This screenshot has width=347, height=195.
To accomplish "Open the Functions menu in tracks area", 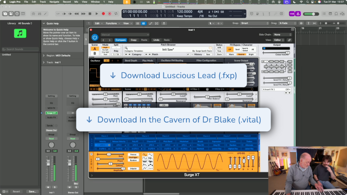I will coord(112,23).
